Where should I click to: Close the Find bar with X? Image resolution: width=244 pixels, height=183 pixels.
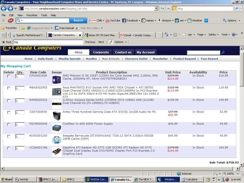tap(3, 42)
